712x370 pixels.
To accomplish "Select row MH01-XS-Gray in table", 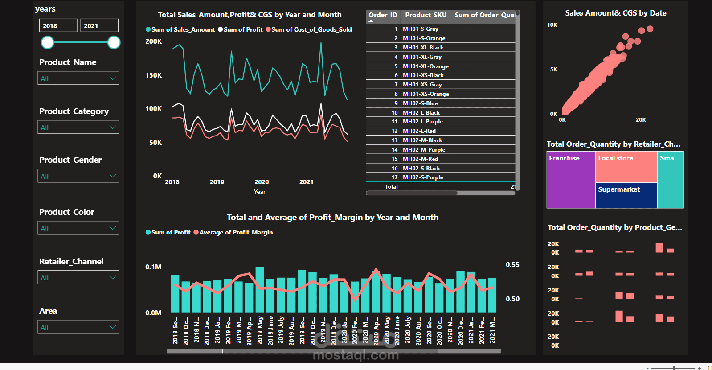I will click(x=440, y=85).
